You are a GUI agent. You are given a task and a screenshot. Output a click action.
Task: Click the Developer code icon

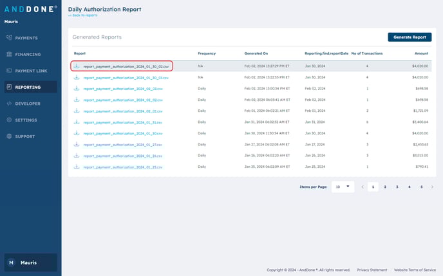tap(9, 104)
